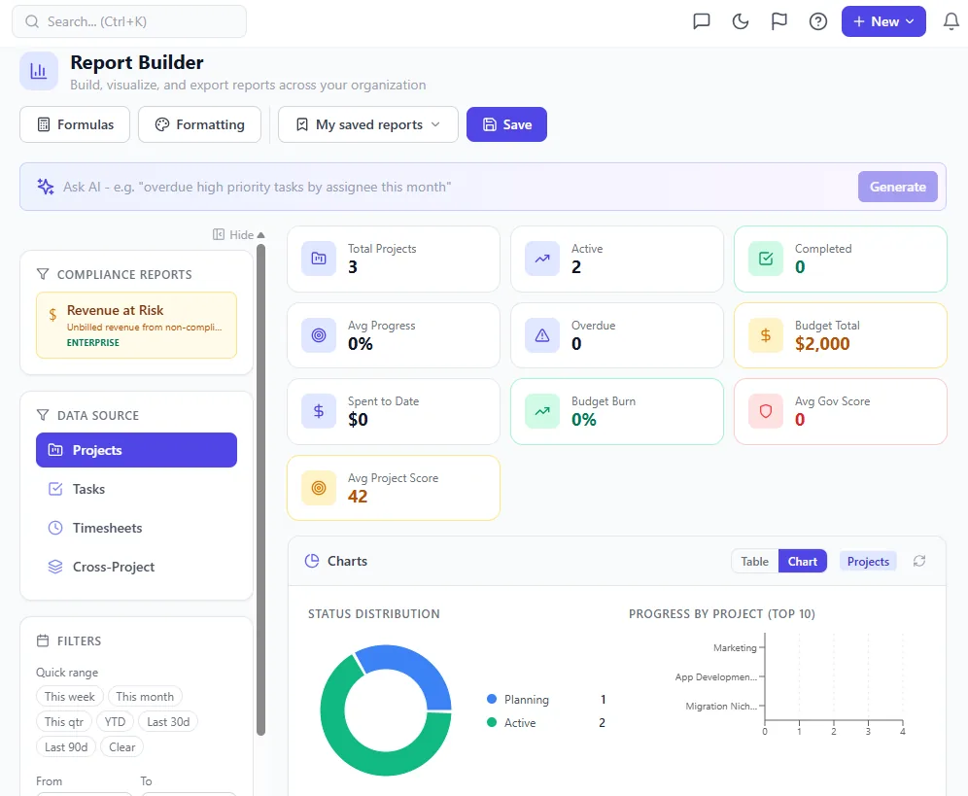Select Projects data source
Viewport: 968px width, 796px height.
click(x=136, y=450)
